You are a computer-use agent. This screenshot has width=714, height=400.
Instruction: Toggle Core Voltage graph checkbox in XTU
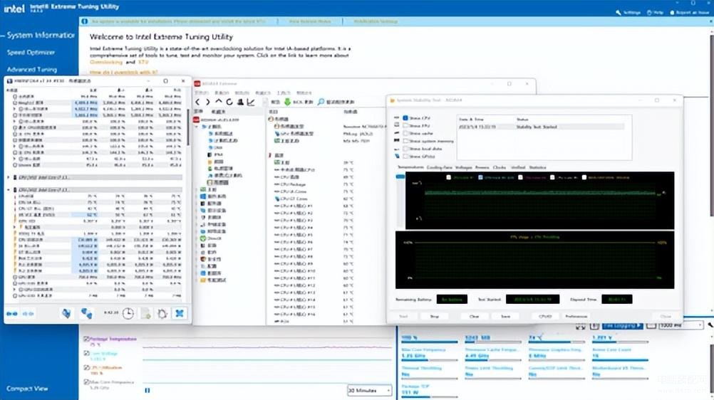click(x=86, y=353)
